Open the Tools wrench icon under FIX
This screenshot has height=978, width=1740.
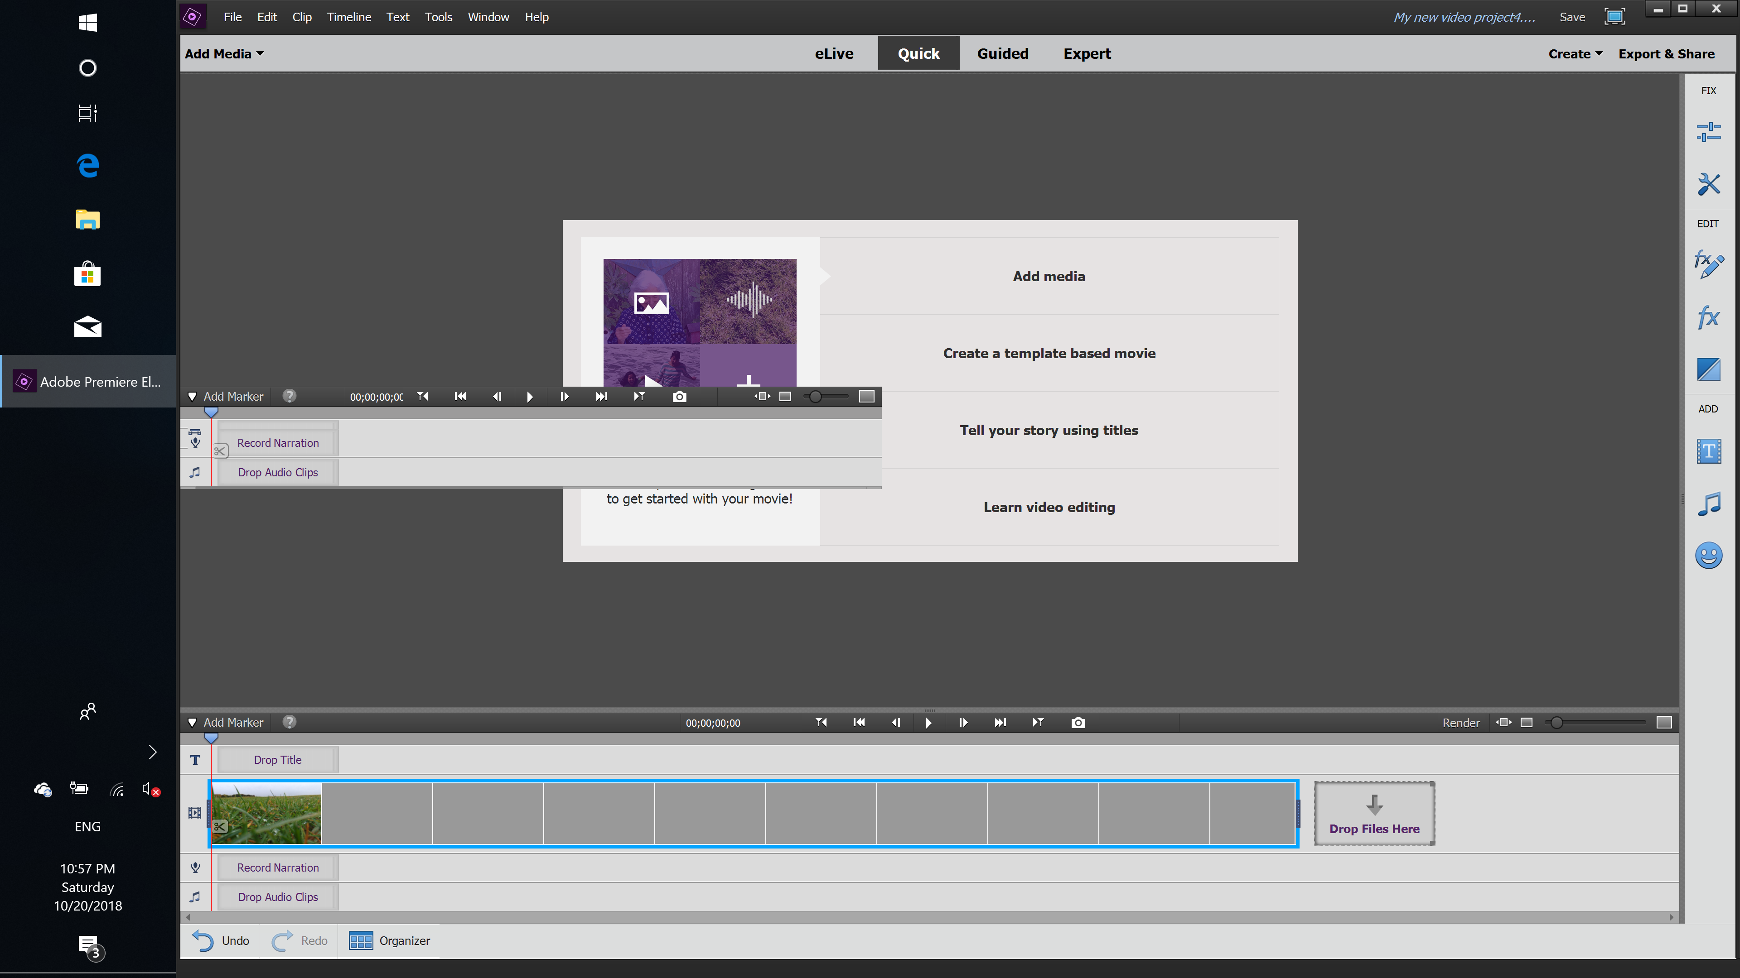[x=1708, y=183]
